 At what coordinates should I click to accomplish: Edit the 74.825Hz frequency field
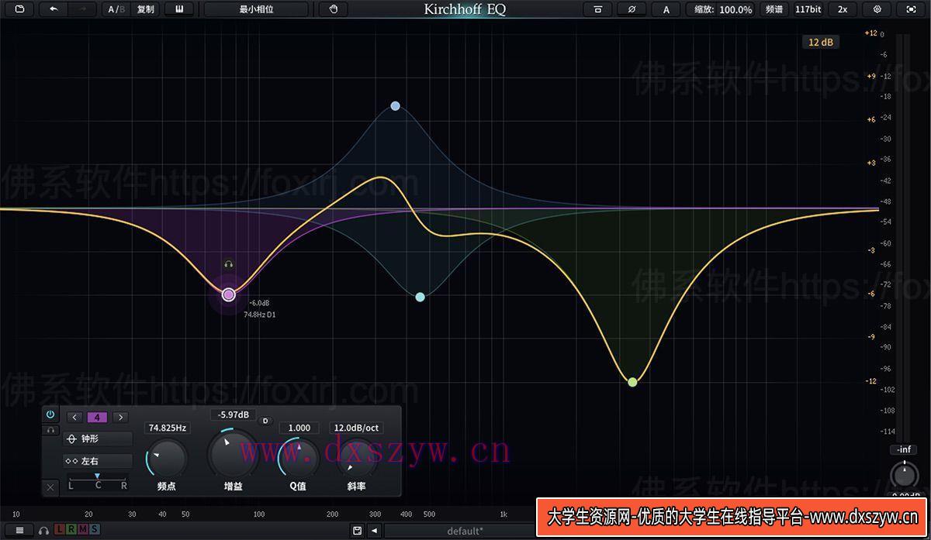point(168,428)
